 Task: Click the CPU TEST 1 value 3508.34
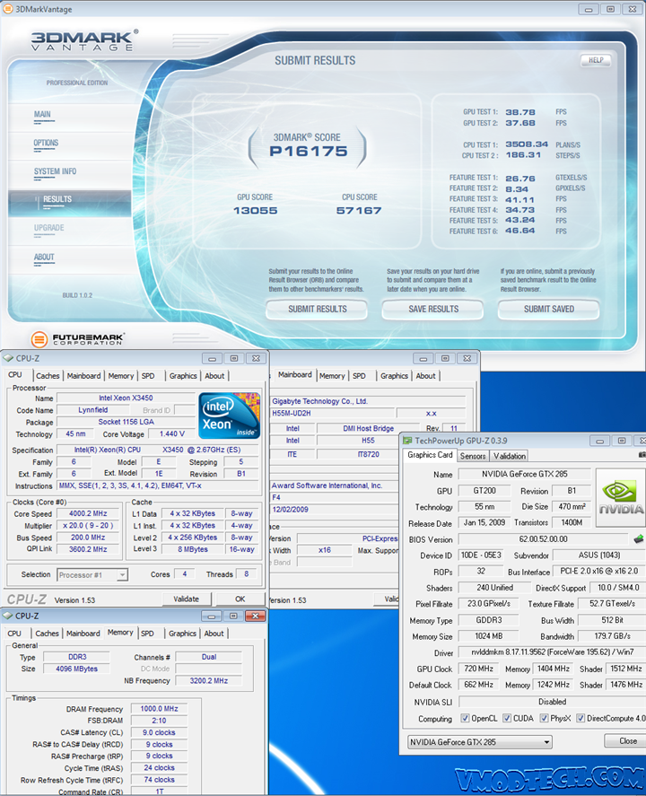(527, 144)
